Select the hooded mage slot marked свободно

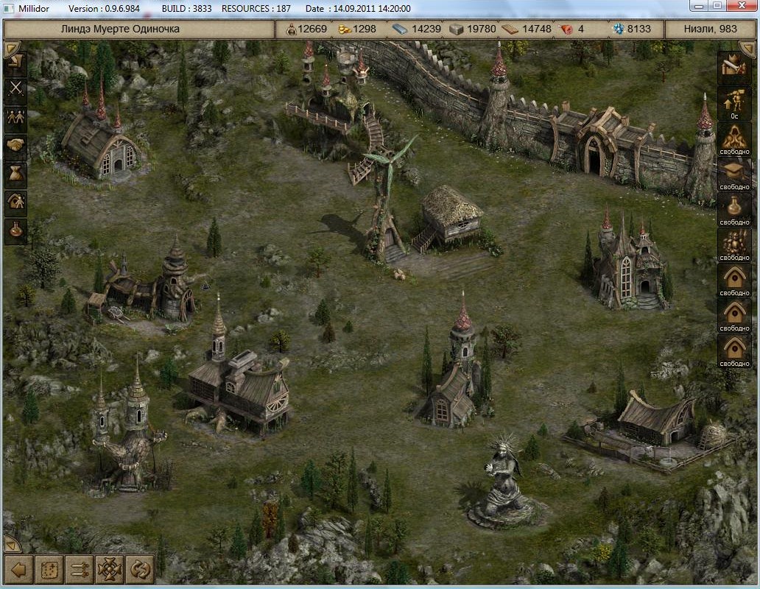[733, 138]
